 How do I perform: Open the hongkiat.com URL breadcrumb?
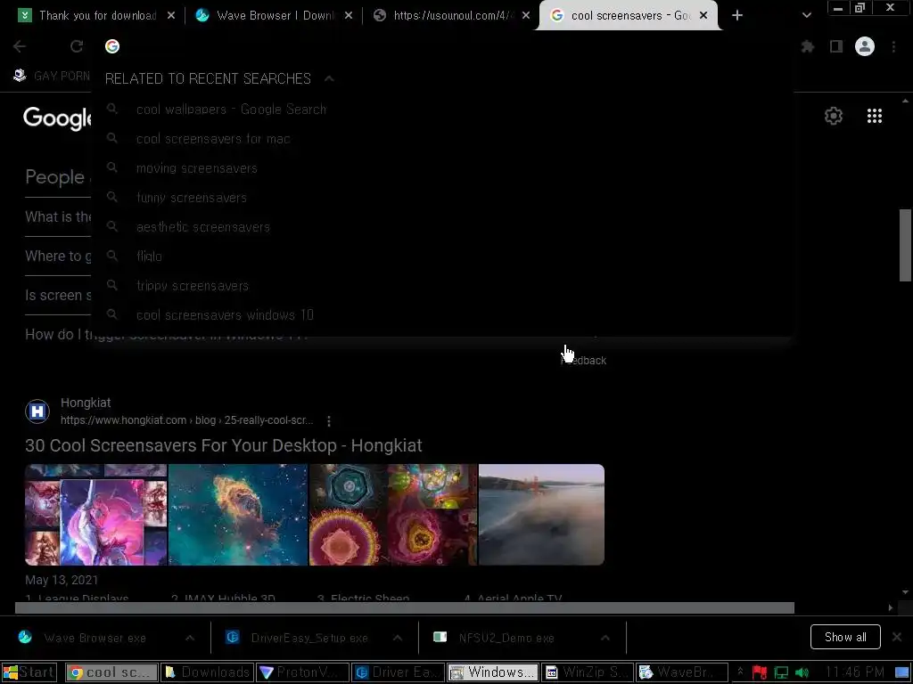(187, 420)
